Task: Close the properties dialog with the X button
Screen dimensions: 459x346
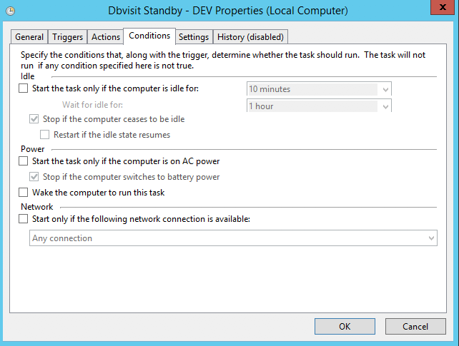Action: (x=443, y=7)
